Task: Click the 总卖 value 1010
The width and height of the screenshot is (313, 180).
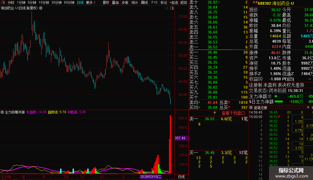Action: point(243,102)
